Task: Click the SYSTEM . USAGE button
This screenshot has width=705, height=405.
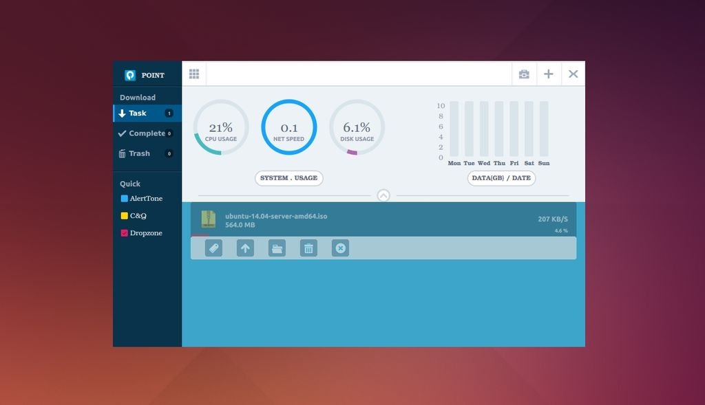Action: (288, 178)
